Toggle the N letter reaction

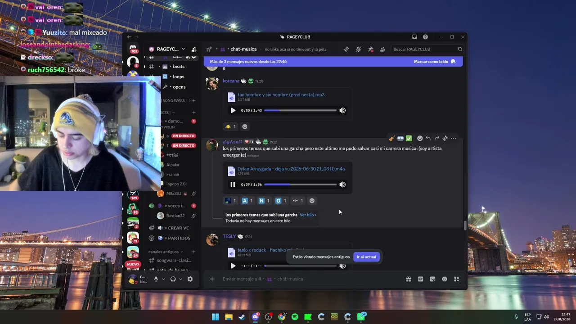point(264,201)
